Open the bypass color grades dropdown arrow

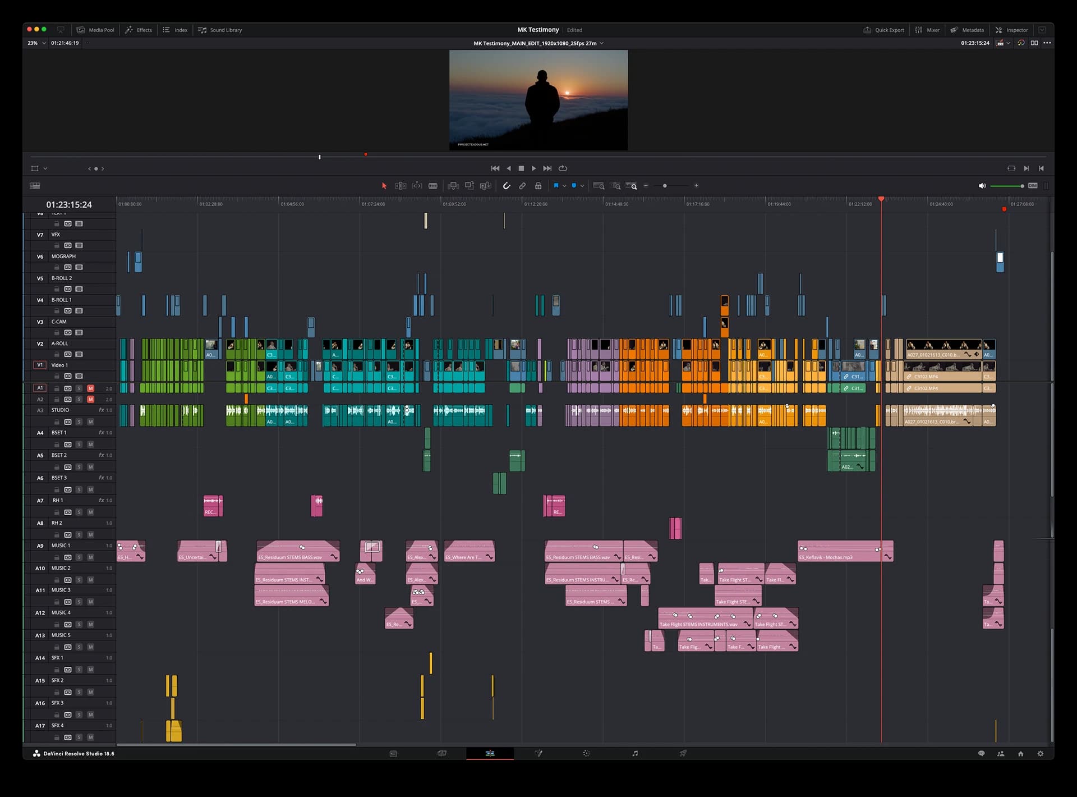tap(1008, 43)
